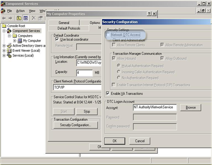Expand the Services (Local) node
Image resolution: width=212 pixels, height=165 pixels.
click(4, 55)
